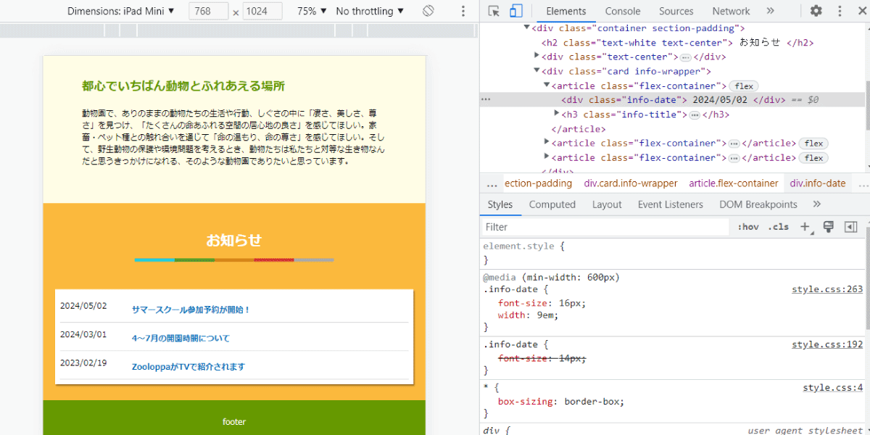Open actions menu for selected info-date node
This screenshot has height=435, width=870.
coord(486,100)
